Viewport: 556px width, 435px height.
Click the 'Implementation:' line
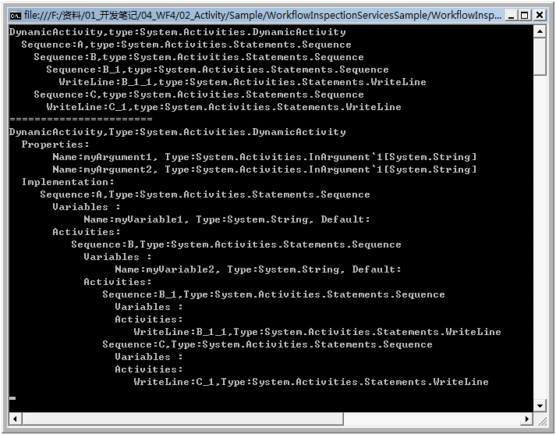click(68, 182)
